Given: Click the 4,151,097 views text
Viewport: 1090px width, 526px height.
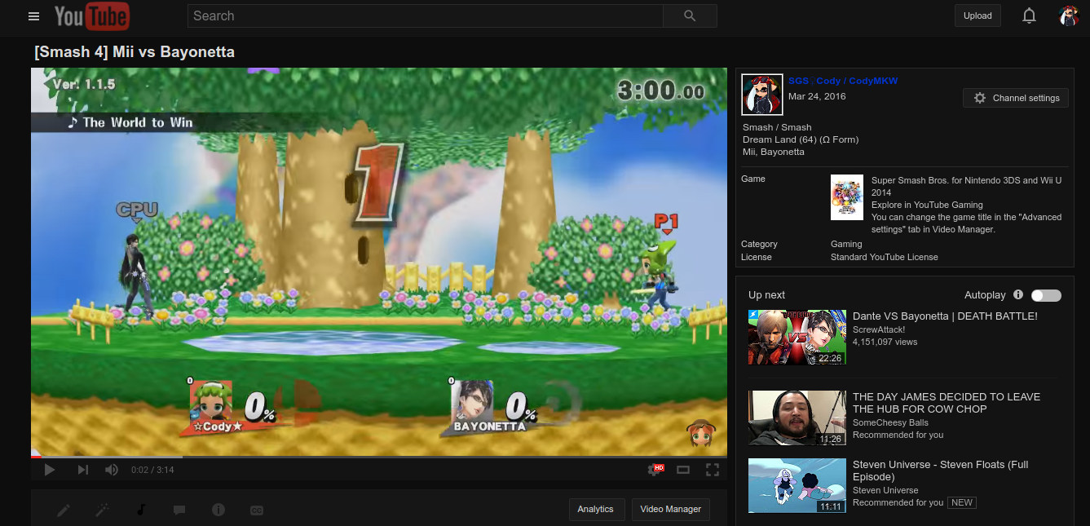Looking at the screenshot, I should click(x=885, y=342).
